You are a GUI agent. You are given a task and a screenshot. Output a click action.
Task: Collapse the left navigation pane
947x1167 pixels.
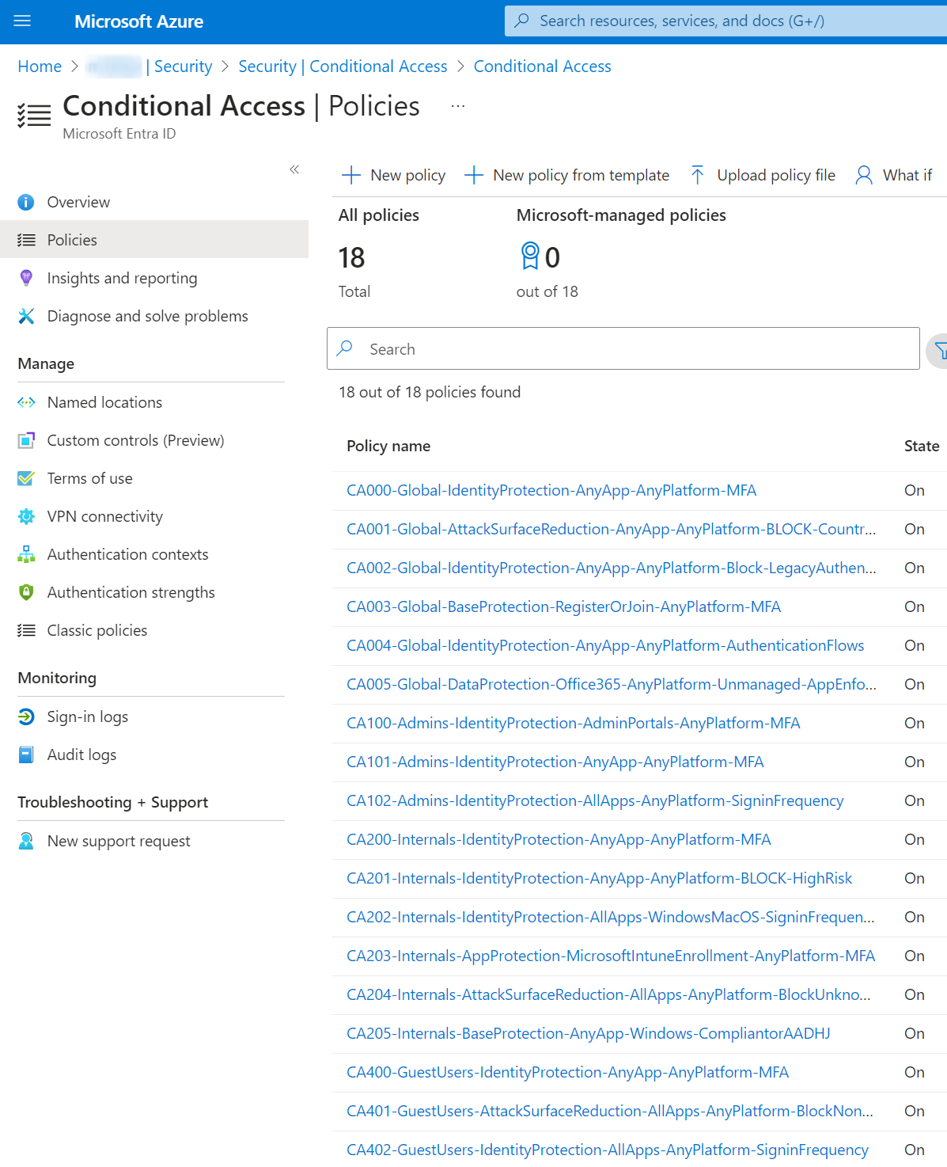pos(294,169)
